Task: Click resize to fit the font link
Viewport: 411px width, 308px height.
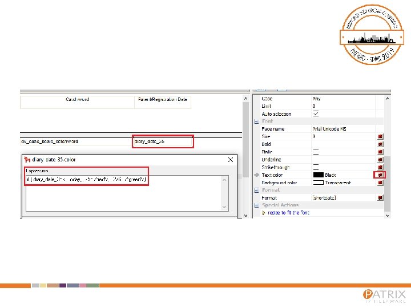Action: (x=288, y=213)
